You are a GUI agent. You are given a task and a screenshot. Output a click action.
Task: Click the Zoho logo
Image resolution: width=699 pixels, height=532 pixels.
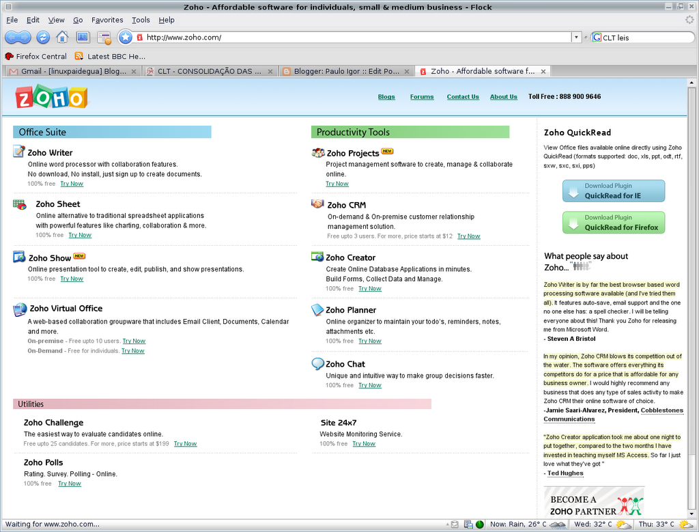51,97
